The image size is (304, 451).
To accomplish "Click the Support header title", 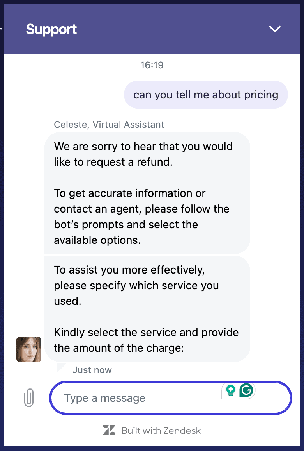I will click(51, 29).
